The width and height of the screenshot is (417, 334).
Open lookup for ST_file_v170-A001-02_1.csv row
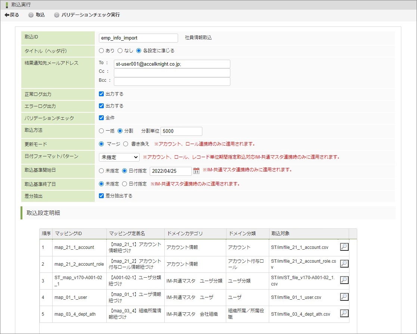pos(344,280)
